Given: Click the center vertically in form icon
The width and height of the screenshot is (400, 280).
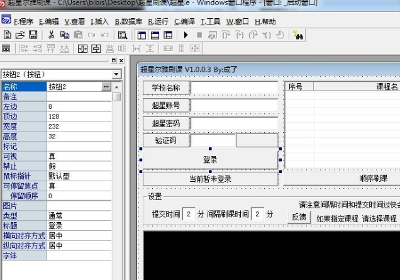Looking at the screenshot, I should pos(96,48).
